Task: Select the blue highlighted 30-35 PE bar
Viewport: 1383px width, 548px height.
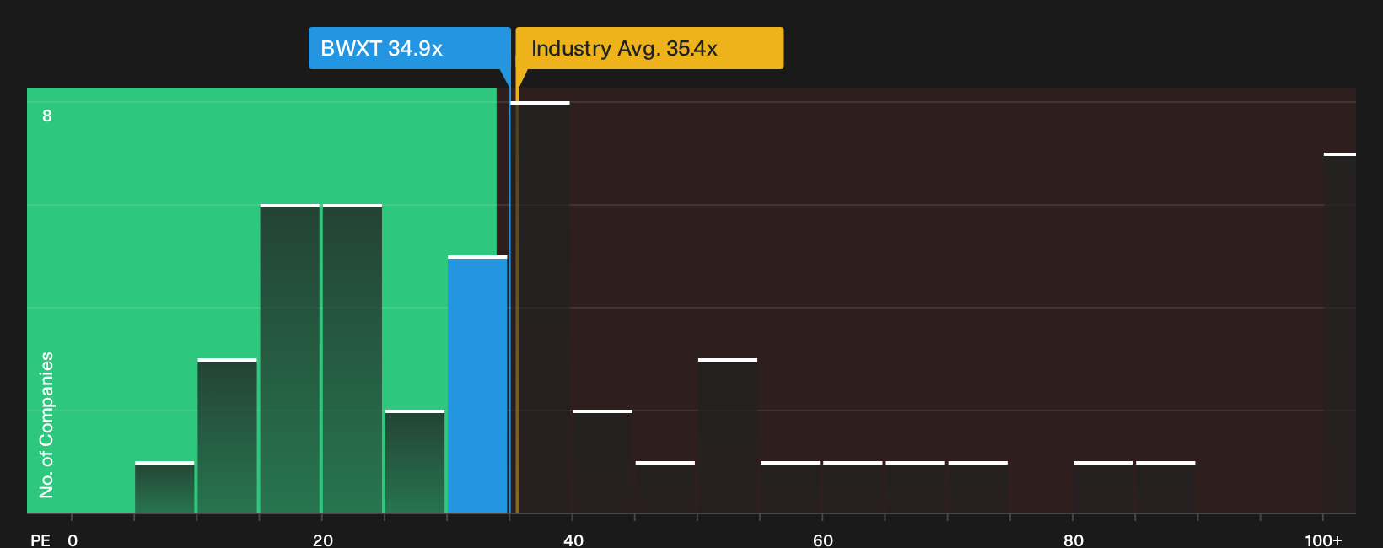Action: click(x=477, y=384)
